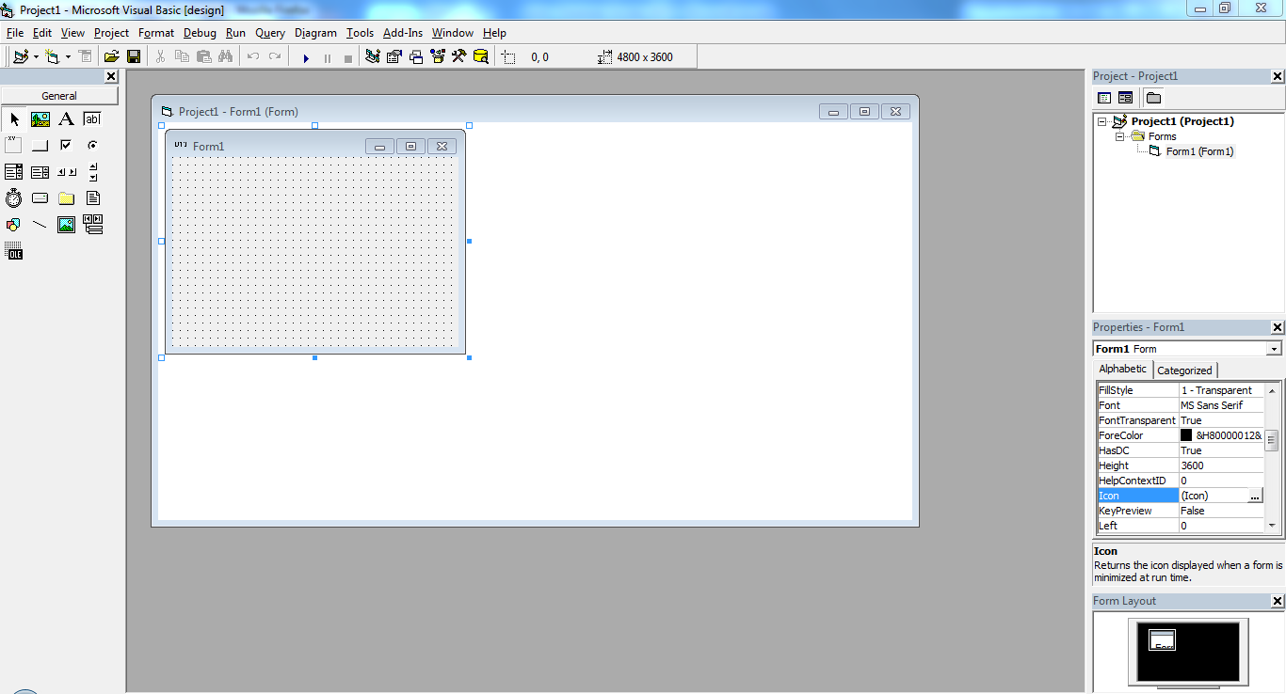Select the Timer control from the toolbox
The width and height of the screenshot is (1286, 694).
13,197
